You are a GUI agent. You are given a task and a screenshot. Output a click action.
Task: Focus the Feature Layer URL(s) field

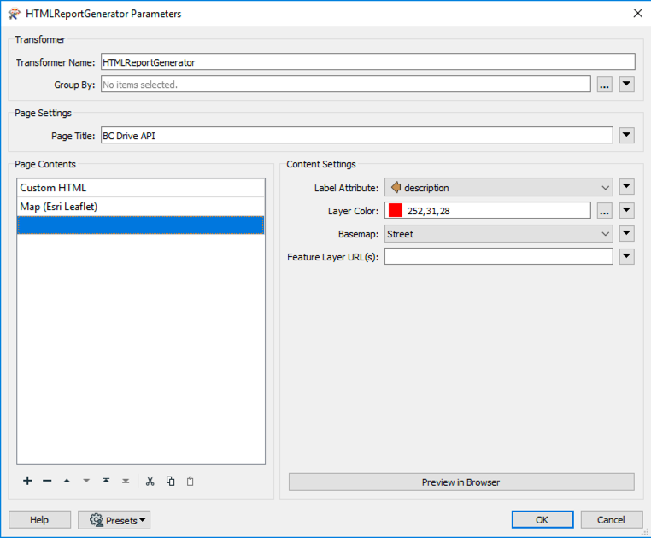(x=498, y=256)
